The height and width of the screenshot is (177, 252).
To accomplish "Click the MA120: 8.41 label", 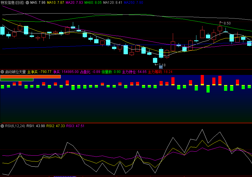I will (113, 3).
